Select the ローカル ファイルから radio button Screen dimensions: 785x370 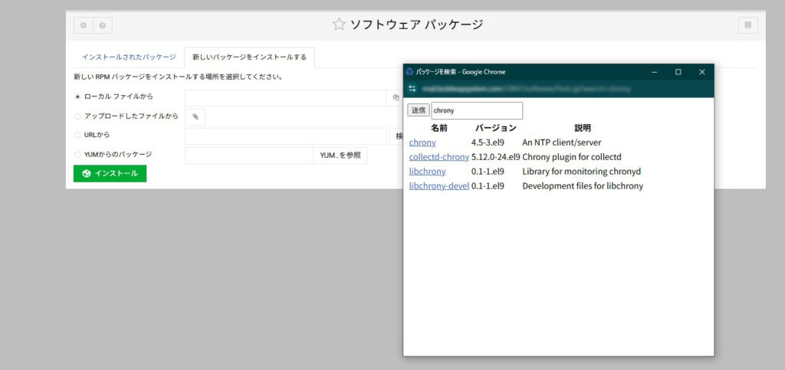(x=77, y=97)
